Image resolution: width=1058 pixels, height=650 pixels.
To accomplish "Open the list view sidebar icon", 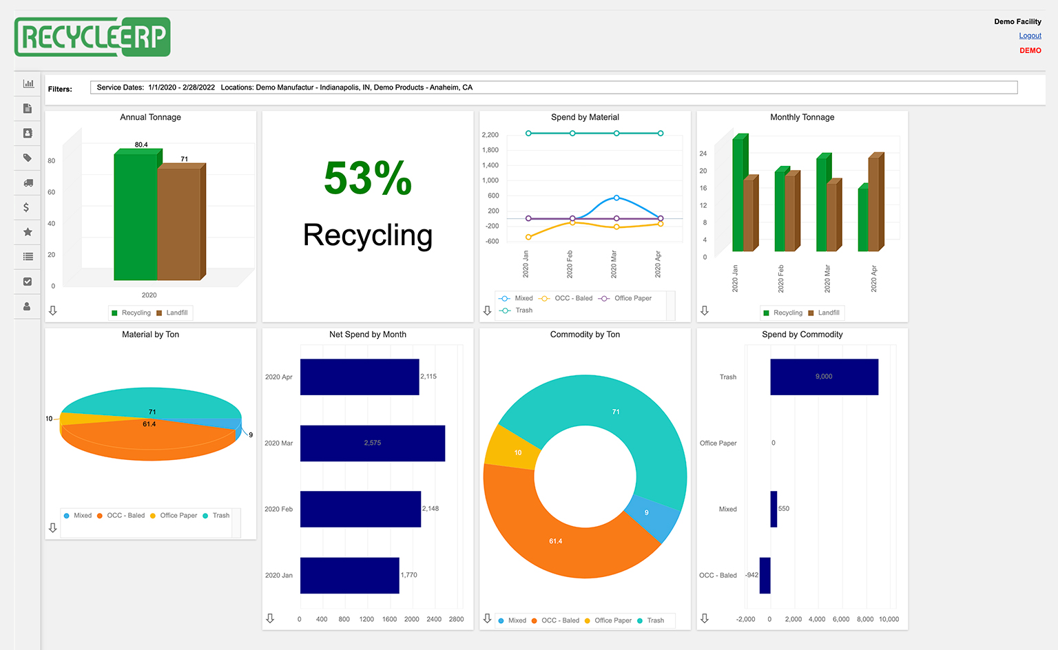I will click(28, 257).
